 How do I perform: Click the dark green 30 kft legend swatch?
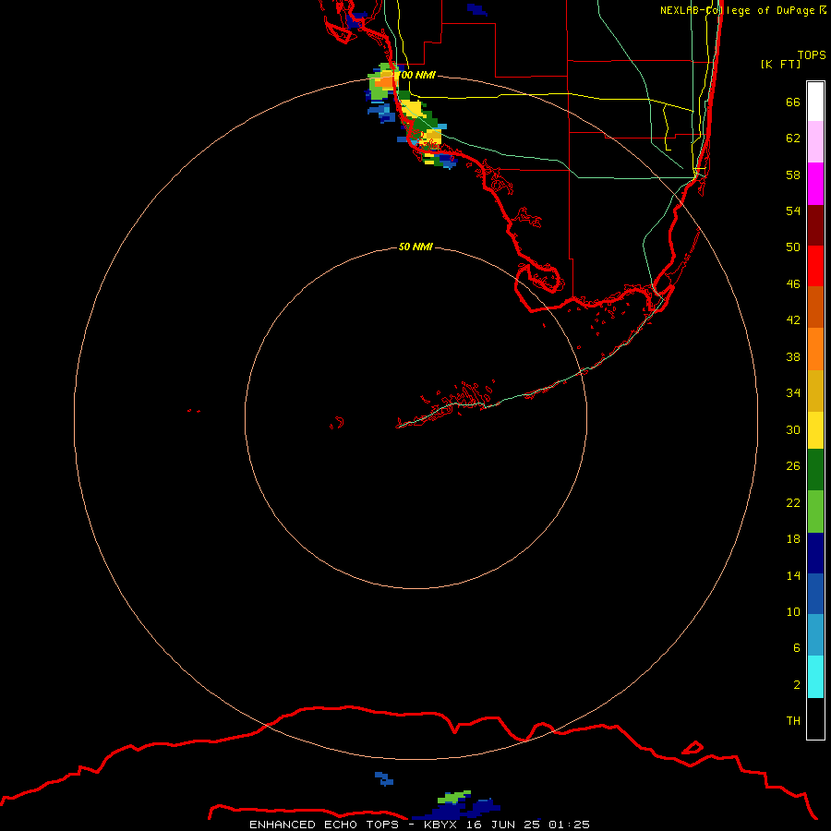(x=815, y=470)
